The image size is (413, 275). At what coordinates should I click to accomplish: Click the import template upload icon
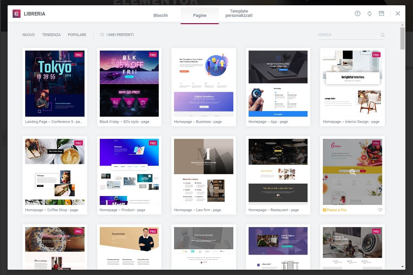[358, 14]
